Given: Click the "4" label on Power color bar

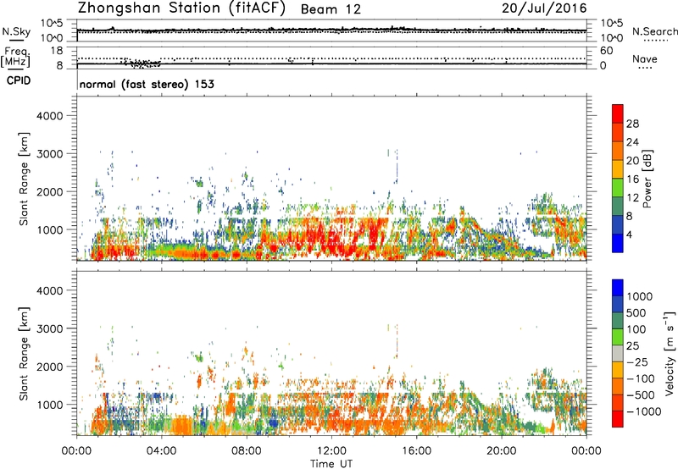Looking at the screenshot, I should [x=629, y=235].
